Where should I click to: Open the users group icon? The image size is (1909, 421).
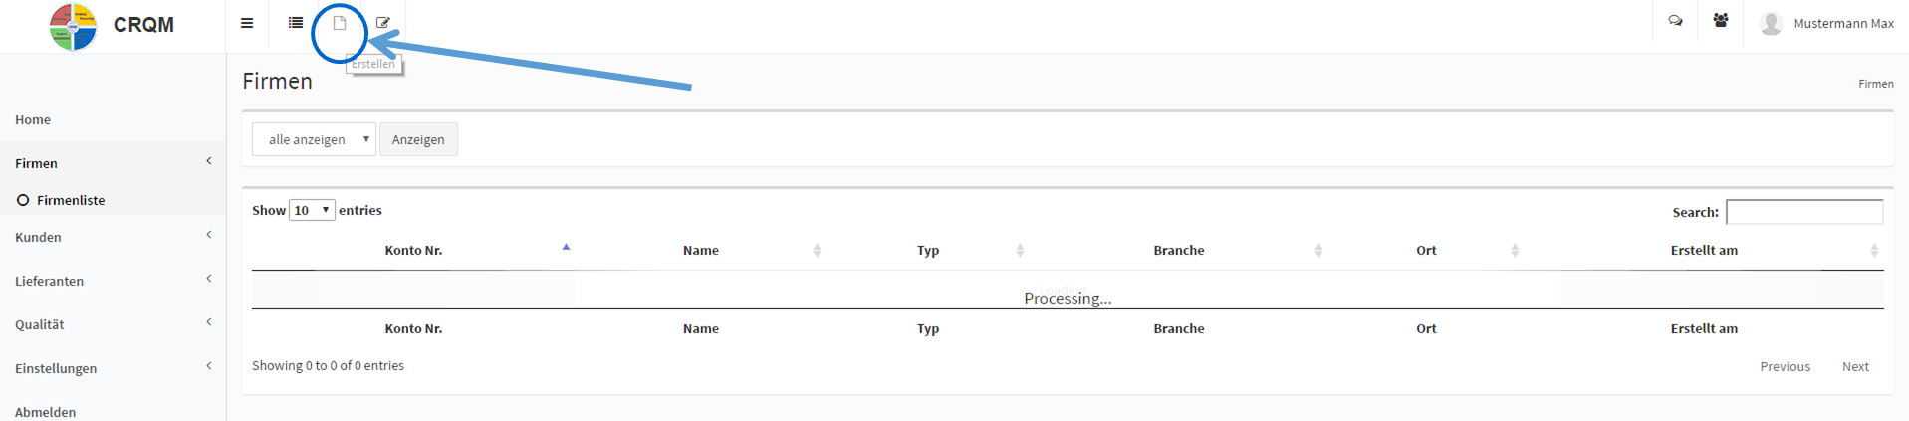point(1720,20)
